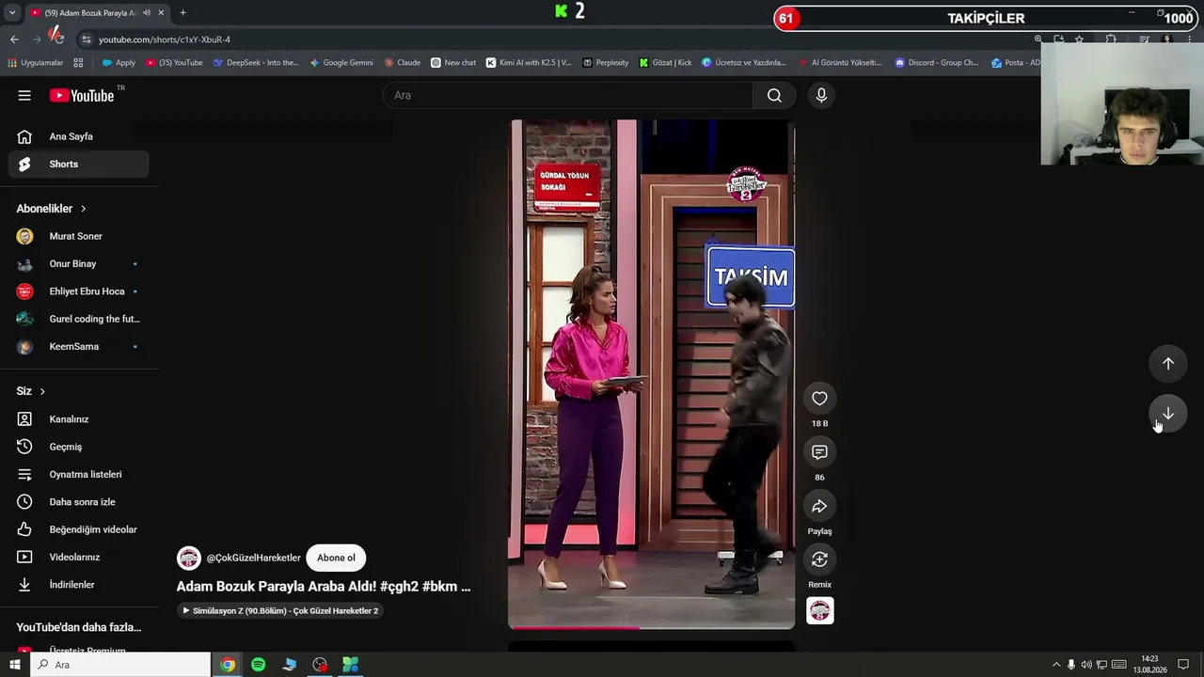Bookmark this page with the star icon
Screen dimensions: 1204x677
click(x=1079, y=39)
